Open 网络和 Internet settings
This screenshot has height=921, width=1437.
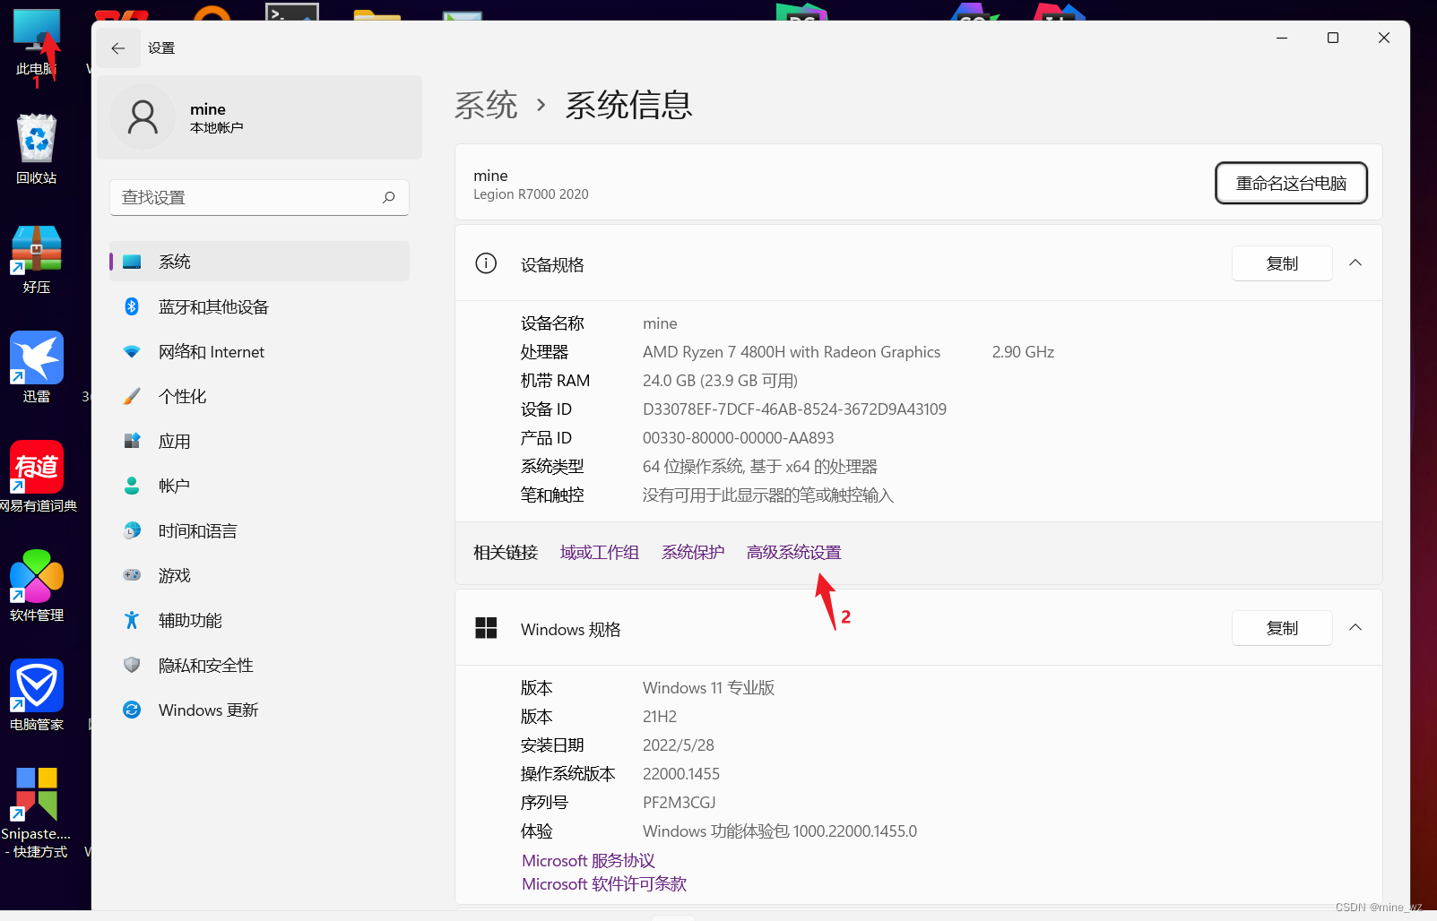coord(259,351)
